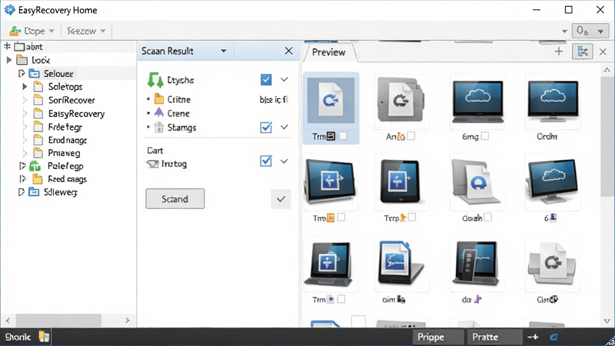Tick the checkbox beside Trnp label
The width and height of the screenshot is (615, 346).
tap(412, 217)
